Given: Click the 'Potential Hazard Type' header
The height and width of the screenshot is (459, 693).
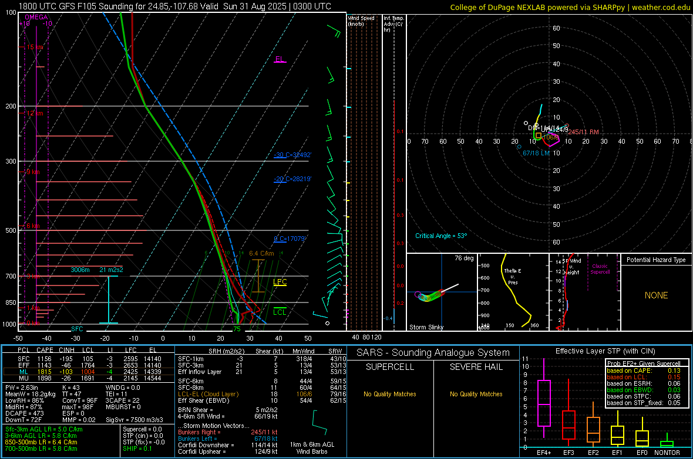Looking at the screenshot, I should point(656,260).
